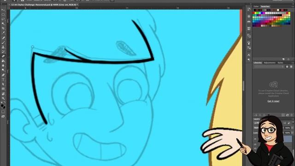This screenshot has height=166, width=295.
Task: Toggle visibility of the second layer
Action: [x=255, y=144]
